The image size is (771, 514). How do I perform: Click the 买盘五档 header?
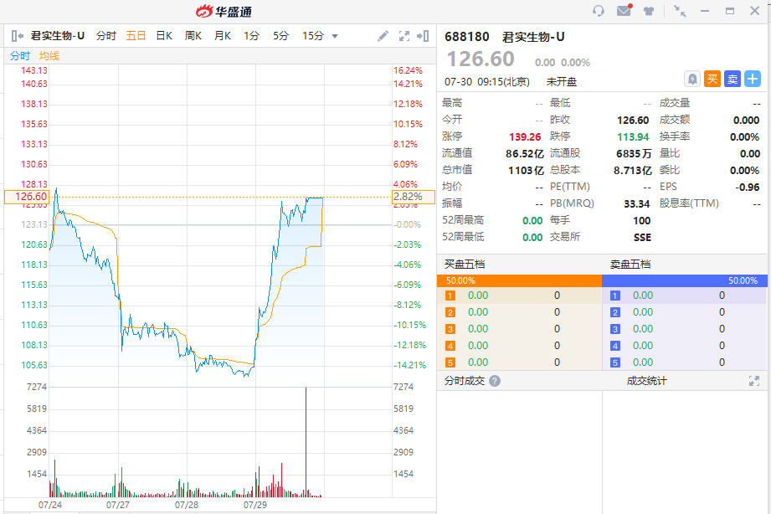tap(464, 265)
